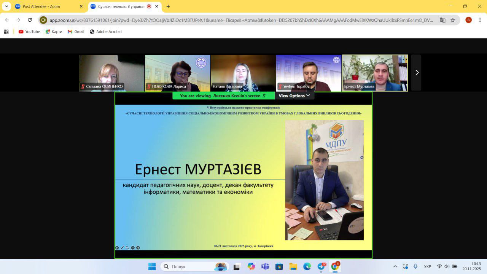Select Ернест Муртазієв's video thumbnail
487x274 pixels.
375,72
